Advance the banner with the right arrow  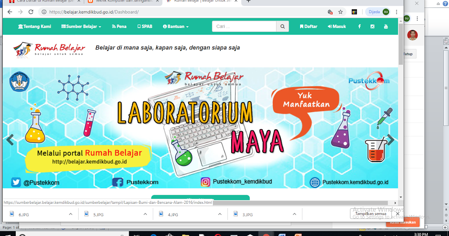[x=391, y=140]
